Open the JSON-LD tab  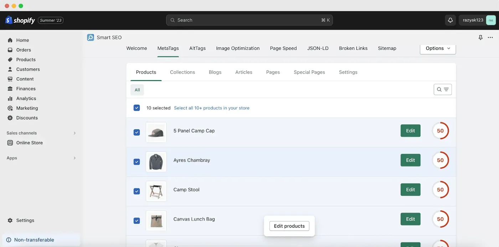pos(318,48)
